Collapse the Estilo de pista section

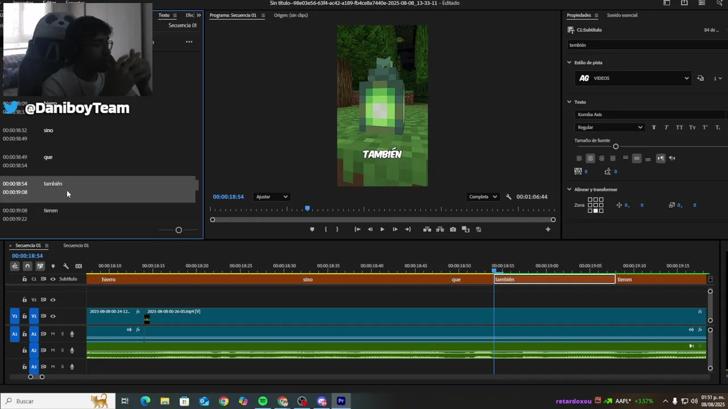coord(569,62)
